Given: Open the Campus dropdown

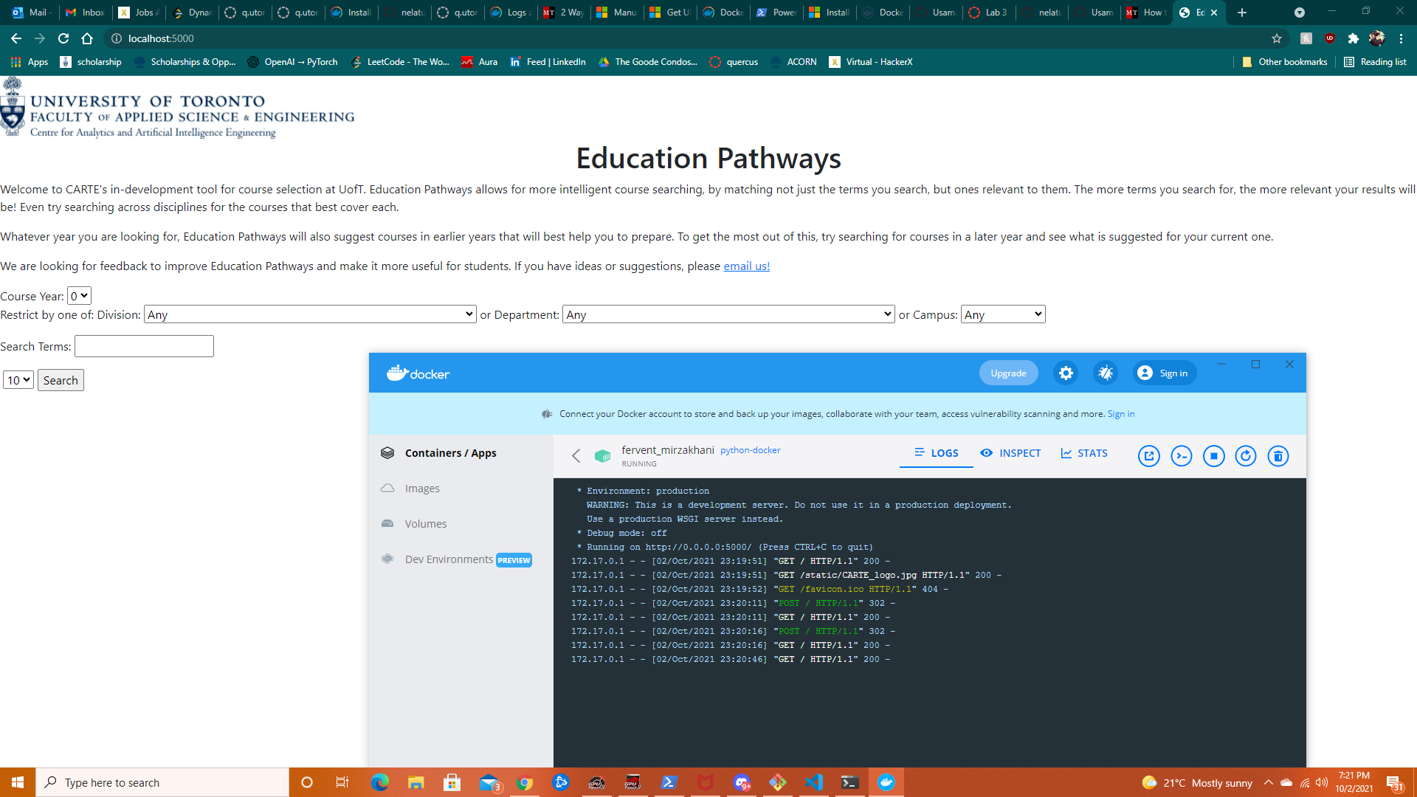Looking at the screenshot, I should tap(1002, 314).
